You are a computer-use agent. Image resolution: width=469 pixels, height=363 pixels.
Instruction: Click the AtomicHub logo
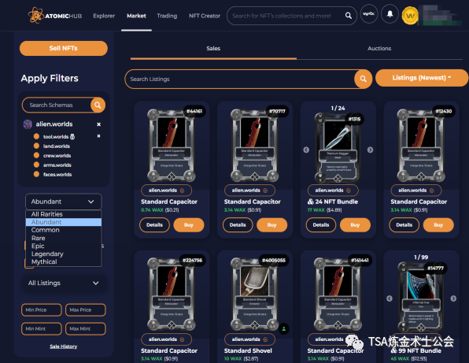[x=55, y=16]
